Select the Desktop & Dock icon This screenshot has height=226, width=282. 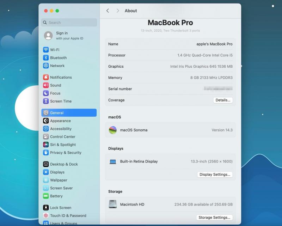tap(46, 164)
